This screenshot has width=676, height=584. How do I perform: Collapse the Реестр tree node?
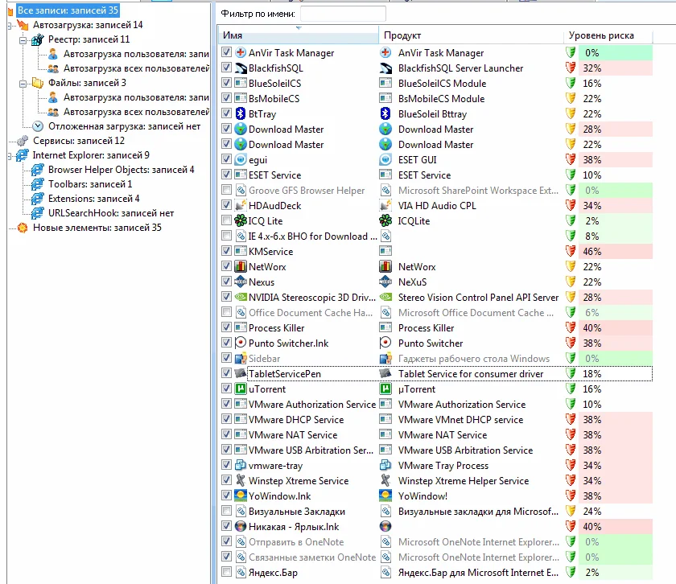click(23, 40)
